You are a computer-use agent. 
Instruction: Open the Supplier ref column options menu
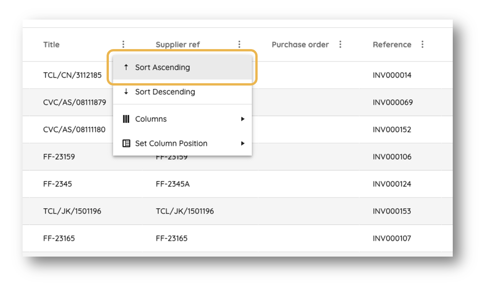(239, 44)
